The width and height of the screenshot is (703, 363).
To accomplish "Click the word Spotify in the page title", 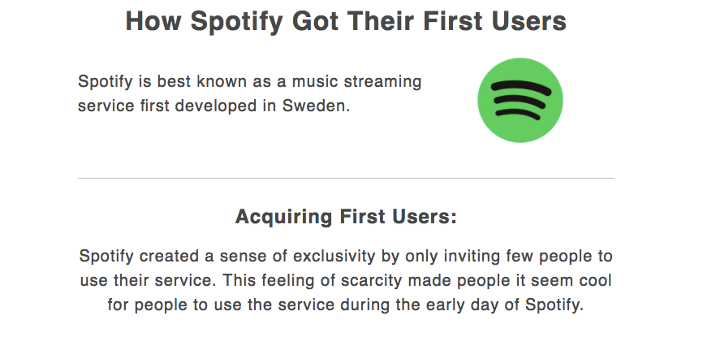I will click(237, 21).
